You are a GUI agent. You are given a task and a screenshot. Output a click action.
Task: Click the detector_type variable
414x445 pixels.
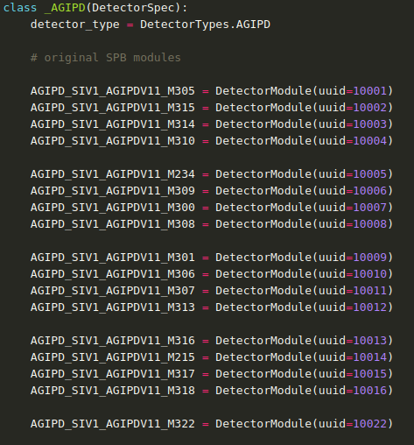click(x=75, y=25)
